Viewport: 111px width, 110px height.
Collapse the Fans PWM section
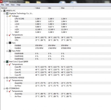click(x=7, y=51)
